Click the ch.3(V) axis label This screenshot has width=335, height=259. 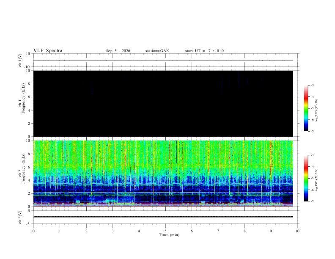20,217
